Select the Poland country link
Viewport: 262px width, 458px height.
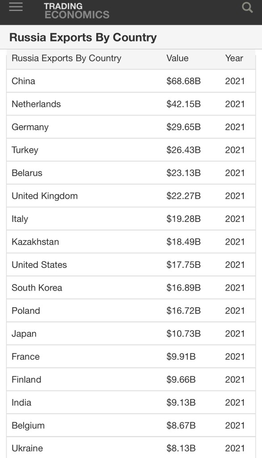(x=25, y=311)
